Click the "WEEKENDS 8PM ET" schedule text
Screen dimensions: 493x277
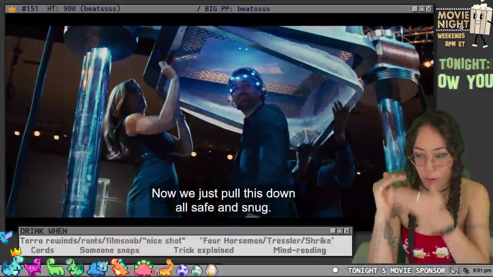pyautogui.click(x=452, y=40)
